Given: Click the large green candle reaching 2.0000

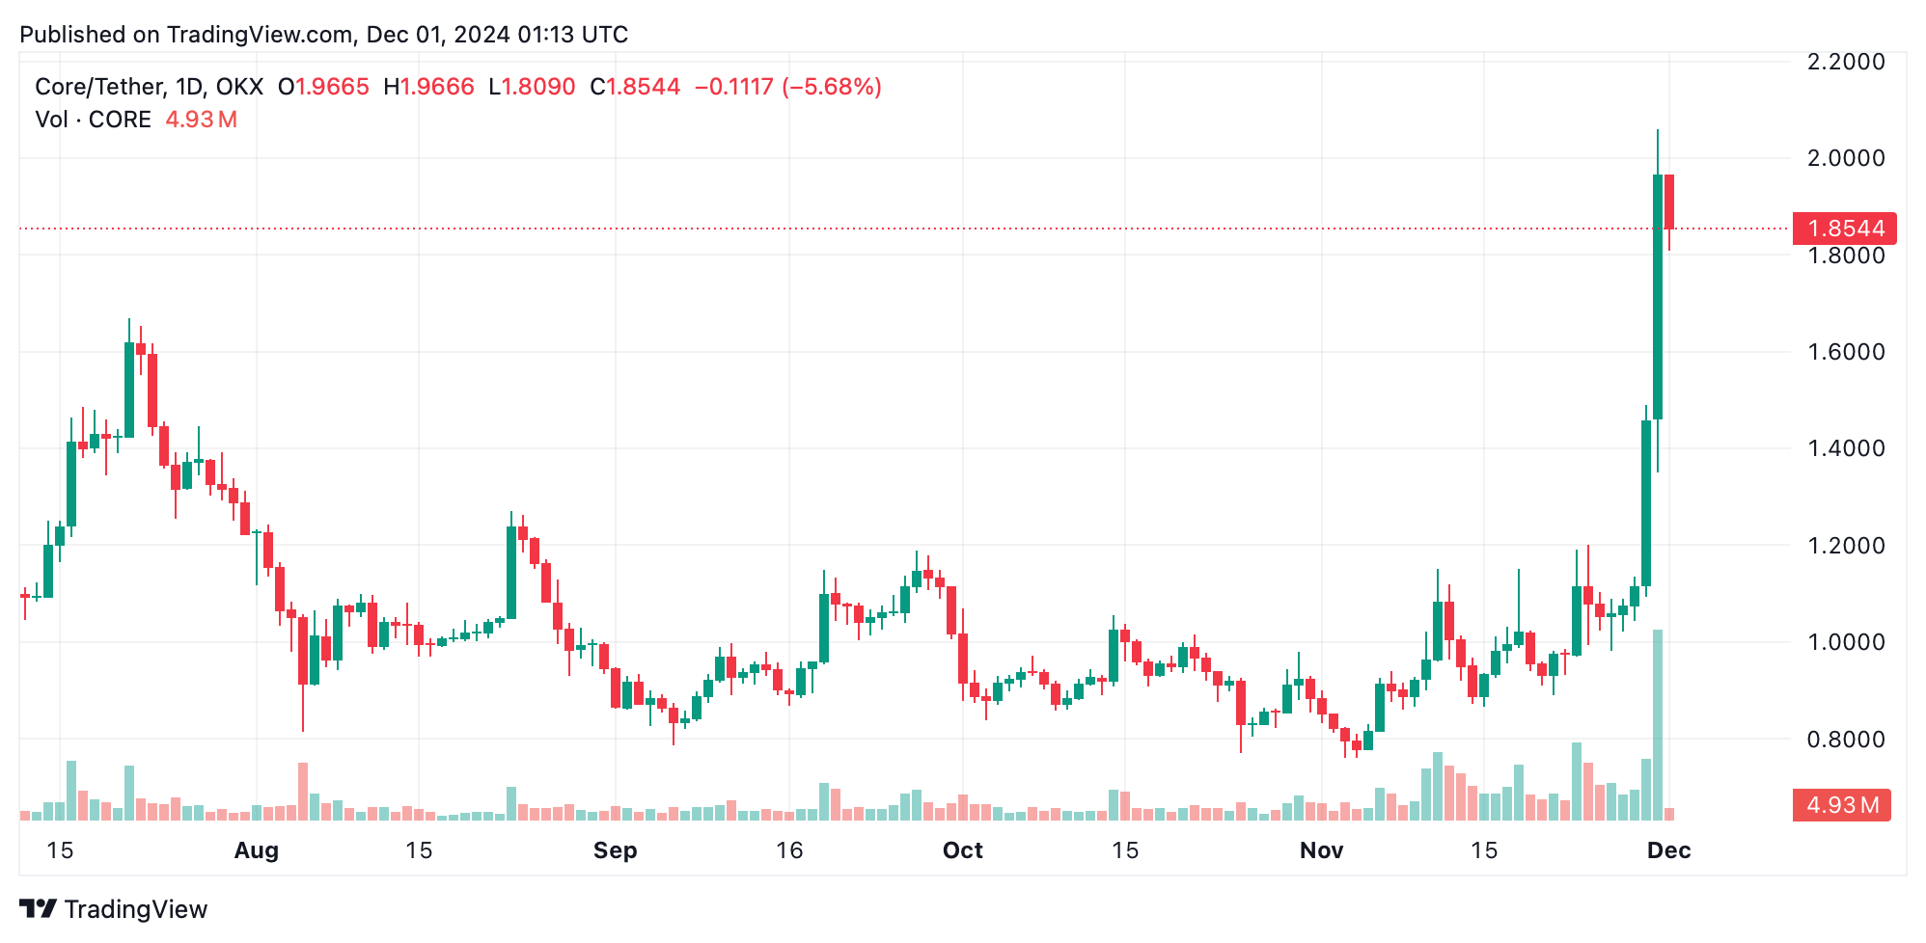Looking at the screenshot, I should (x=1658, y=297).
